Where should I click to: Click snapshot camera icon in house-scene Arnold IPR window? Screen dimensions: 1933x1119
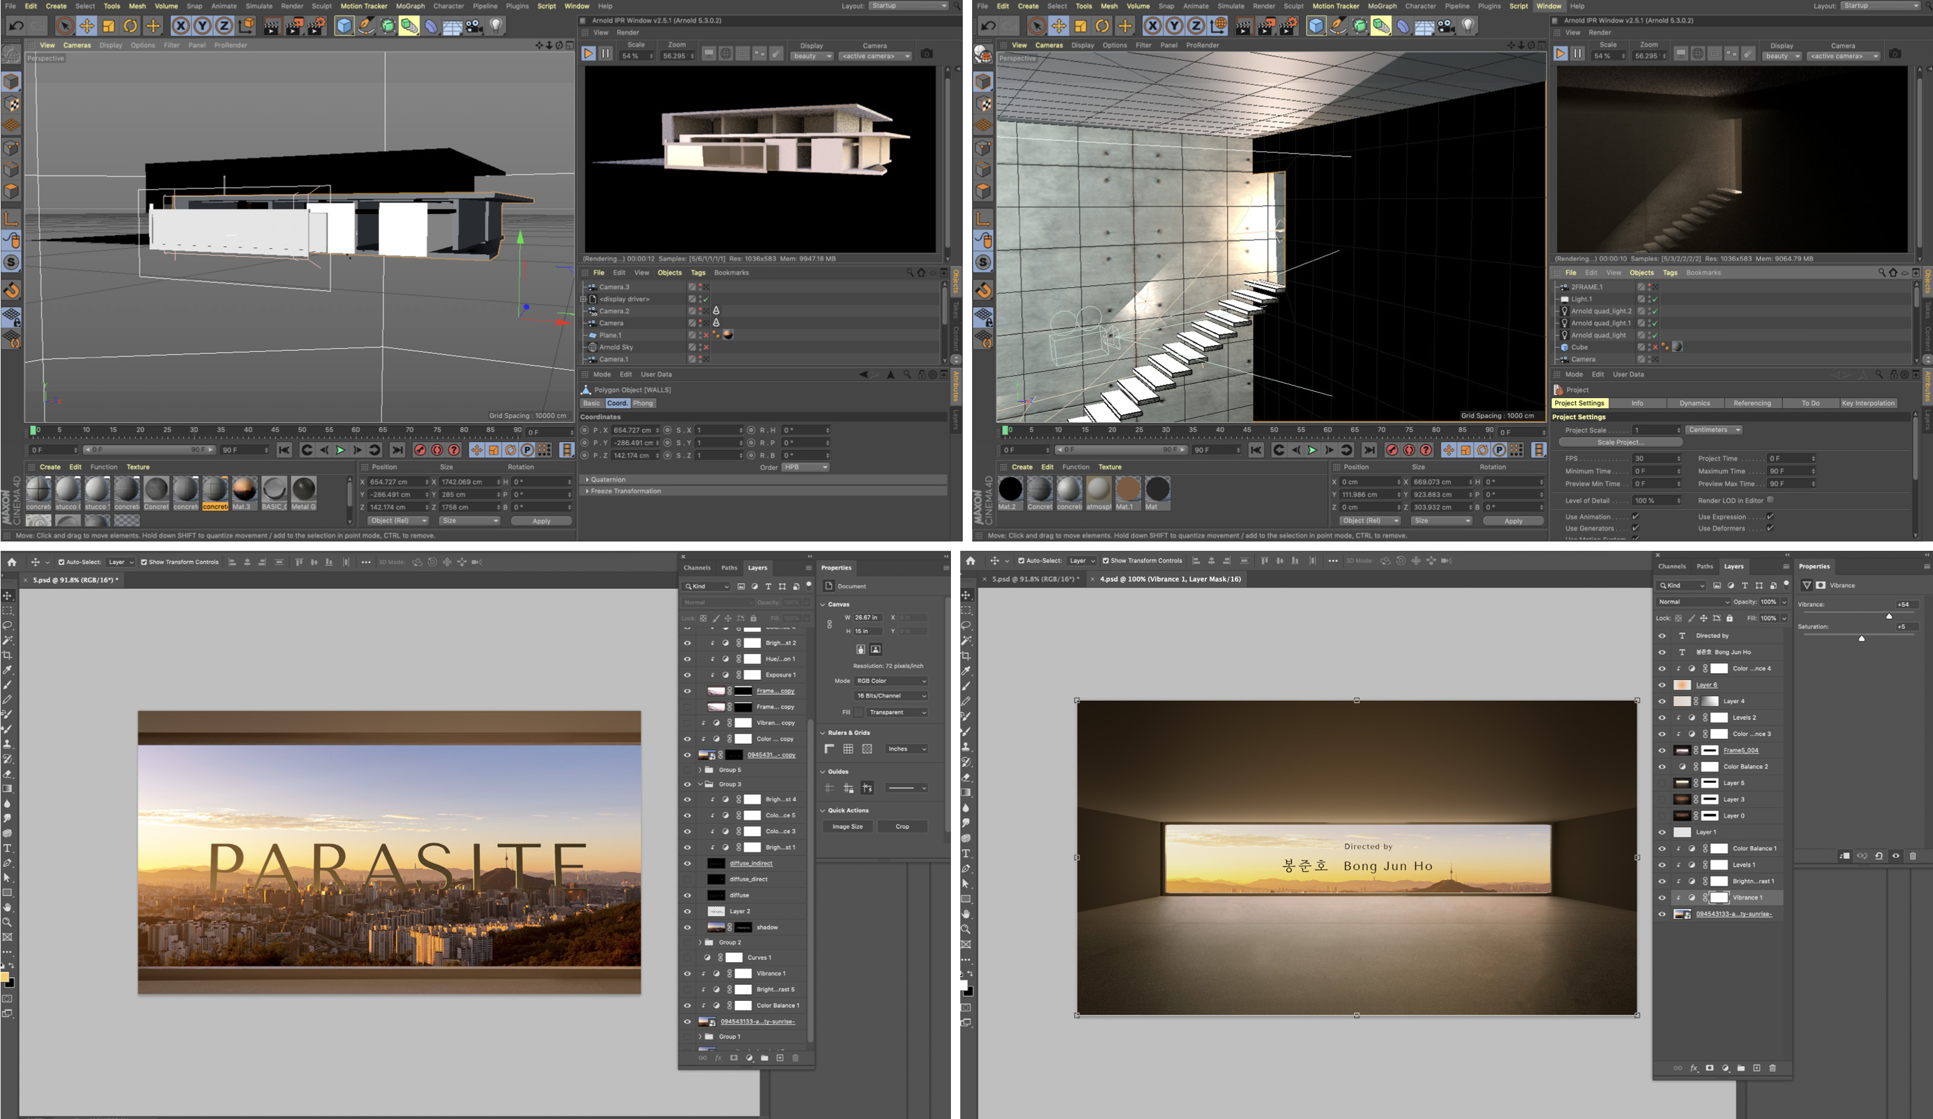(x=927, y=53)
